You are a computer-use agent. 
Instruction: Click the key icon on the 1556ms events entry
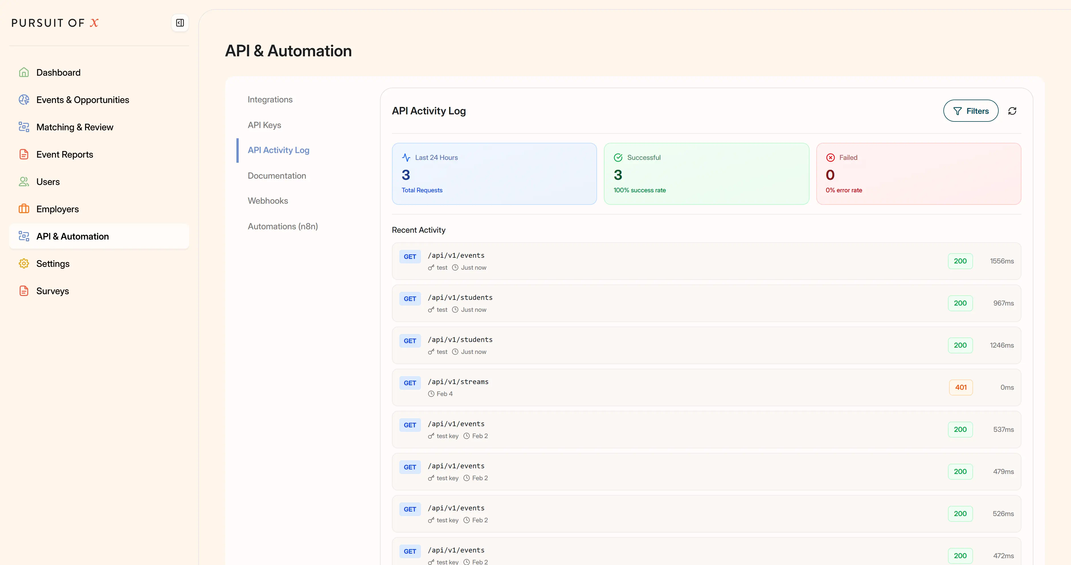pos(431,268)
